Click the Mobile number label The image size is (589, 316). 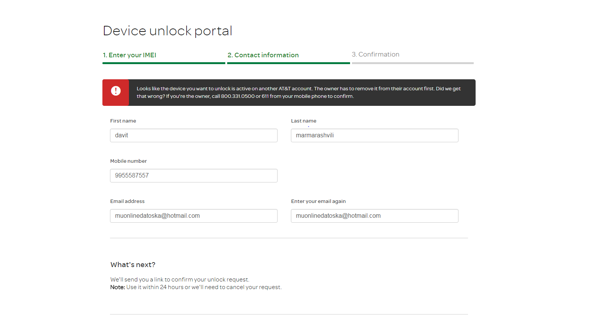coord(128,161)
